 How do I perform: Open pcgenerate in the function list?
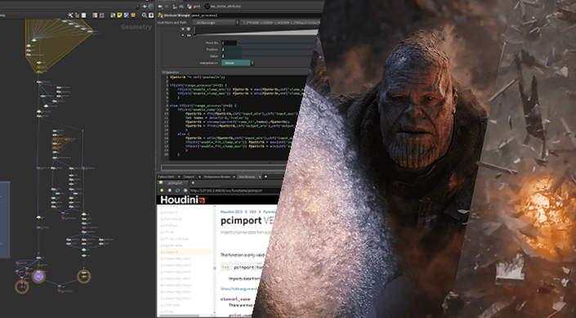click(x=172, y=245)
